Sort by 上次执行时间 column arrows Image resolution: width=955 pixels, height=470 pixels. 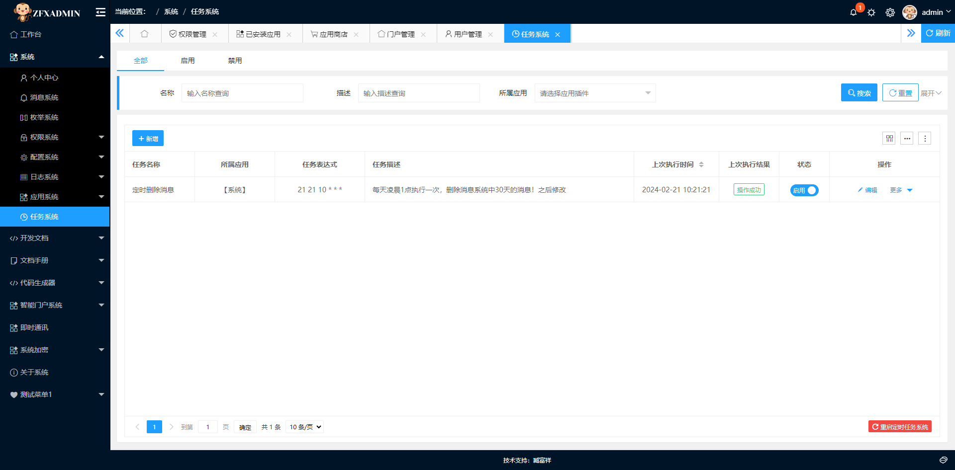(701, 164)
